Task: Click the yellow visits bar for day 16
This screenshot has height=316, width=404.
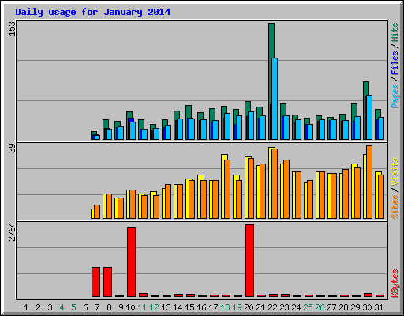Action: (x=200, y=197)
